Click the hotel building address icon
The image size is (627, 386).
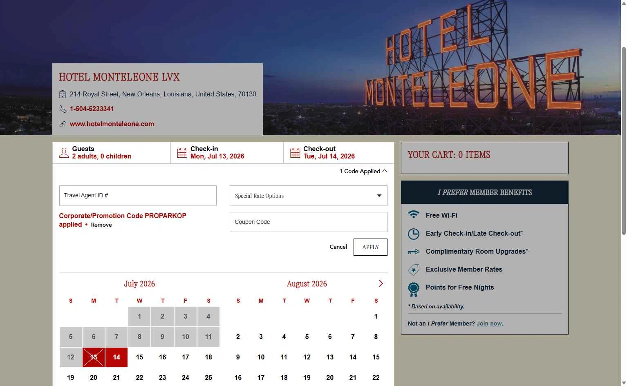pos(63,94)
